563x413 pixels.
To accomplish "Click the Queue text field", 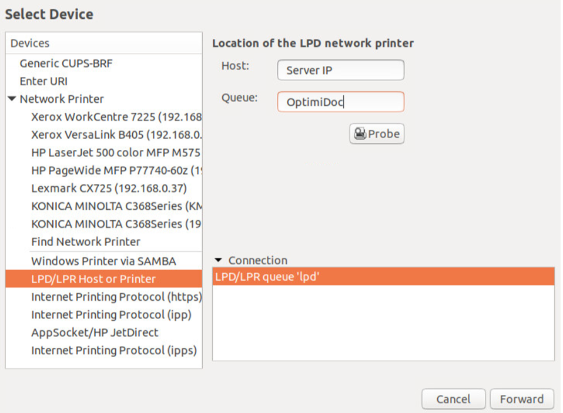I will point(340,102).
